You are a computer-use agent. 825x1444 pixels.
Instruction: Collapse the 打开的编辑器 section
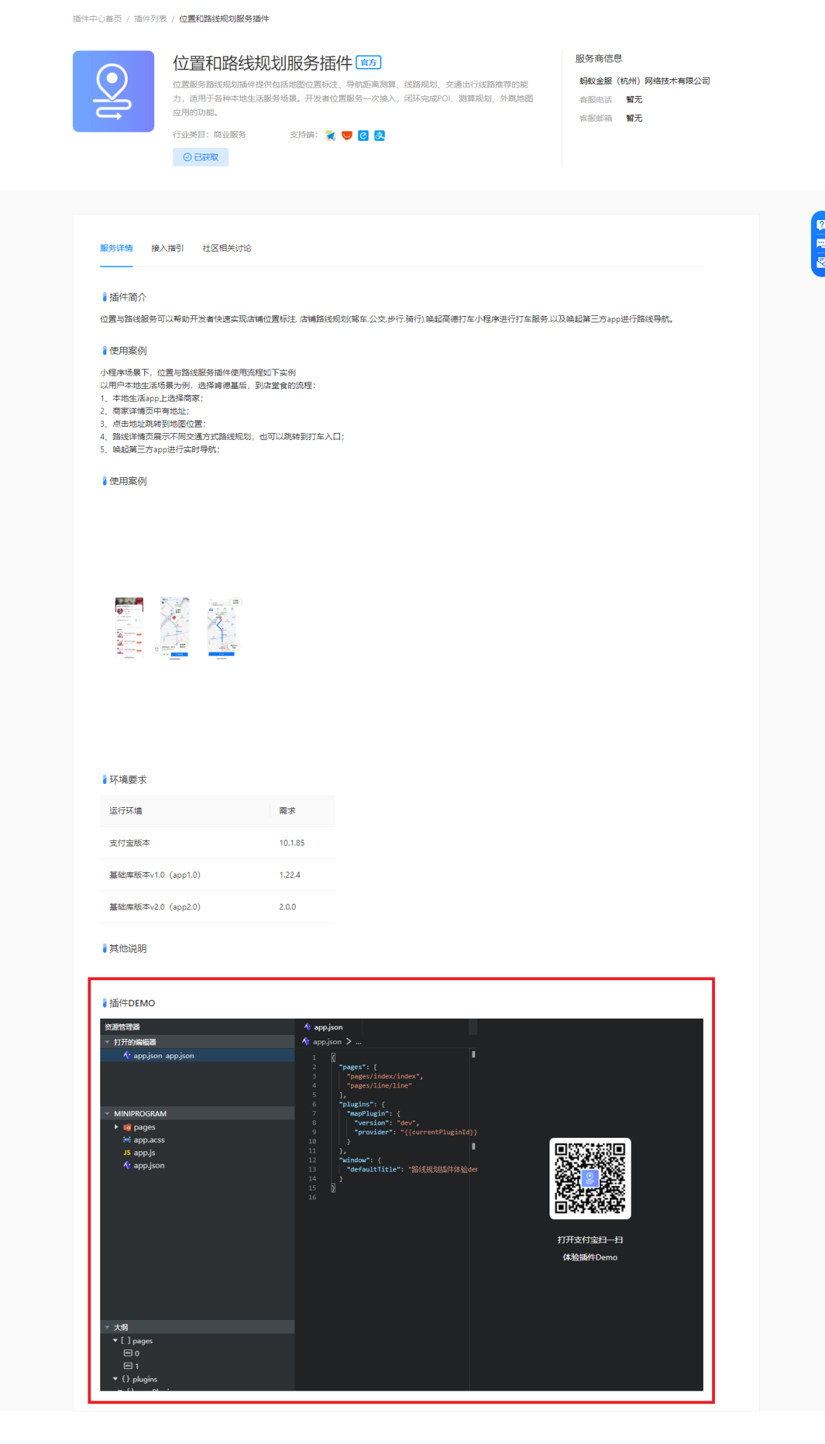[x=107, y=1042]
